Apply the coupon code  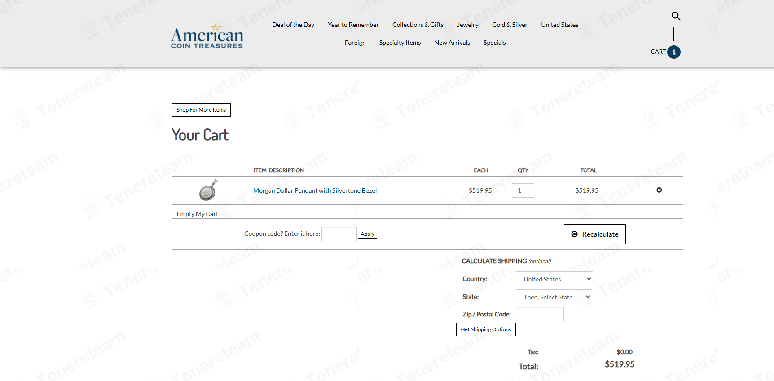click(x=368, y=234)
